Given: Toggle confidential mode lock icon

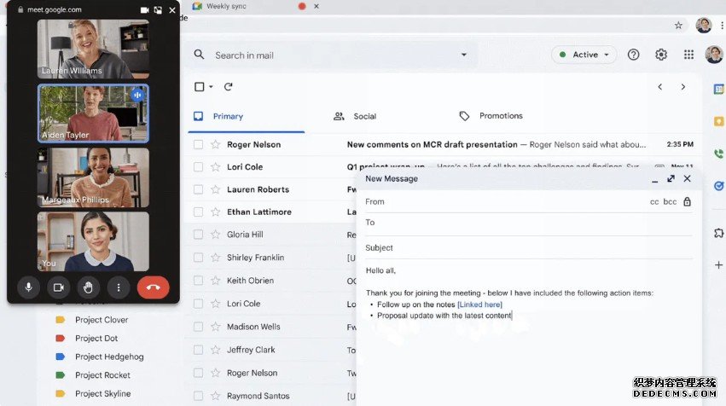Looking at the screenshot, I should coord(687,201).
